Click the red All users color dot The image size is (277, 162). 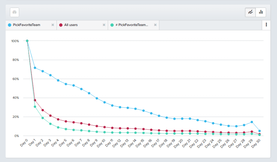(61, 25)
